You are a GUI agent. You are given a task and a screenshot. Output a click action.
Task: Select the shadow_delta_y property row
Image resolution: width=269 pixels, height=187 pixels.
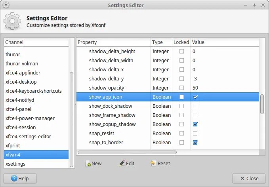(x=168, y=78)
